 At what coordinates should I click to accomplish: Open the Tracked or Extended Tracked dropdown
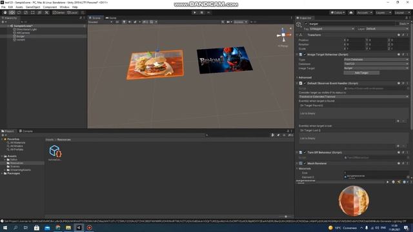pyautogui.click(x=354, y=97)
